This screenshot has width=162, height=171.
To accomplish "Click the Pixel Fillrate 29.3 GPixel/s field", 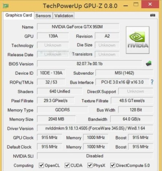I will click(56, 100).
